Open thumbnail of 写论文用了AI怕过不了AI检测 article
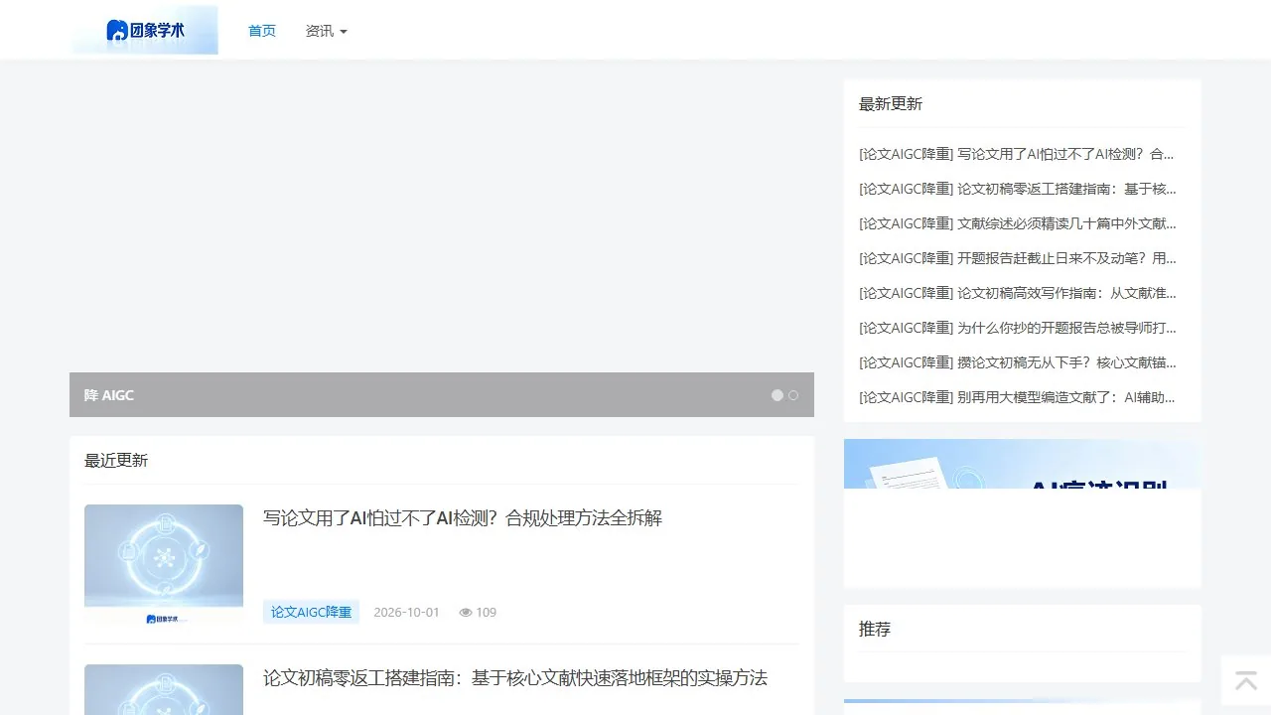This screenshot has height=715, width=1271. [164, 564]
